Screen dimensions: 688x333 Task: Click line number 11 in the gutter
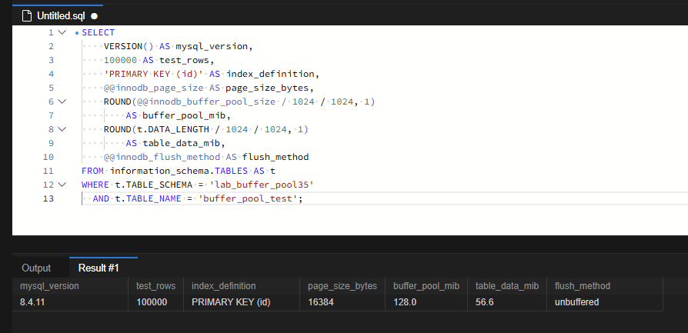[48, 171]
